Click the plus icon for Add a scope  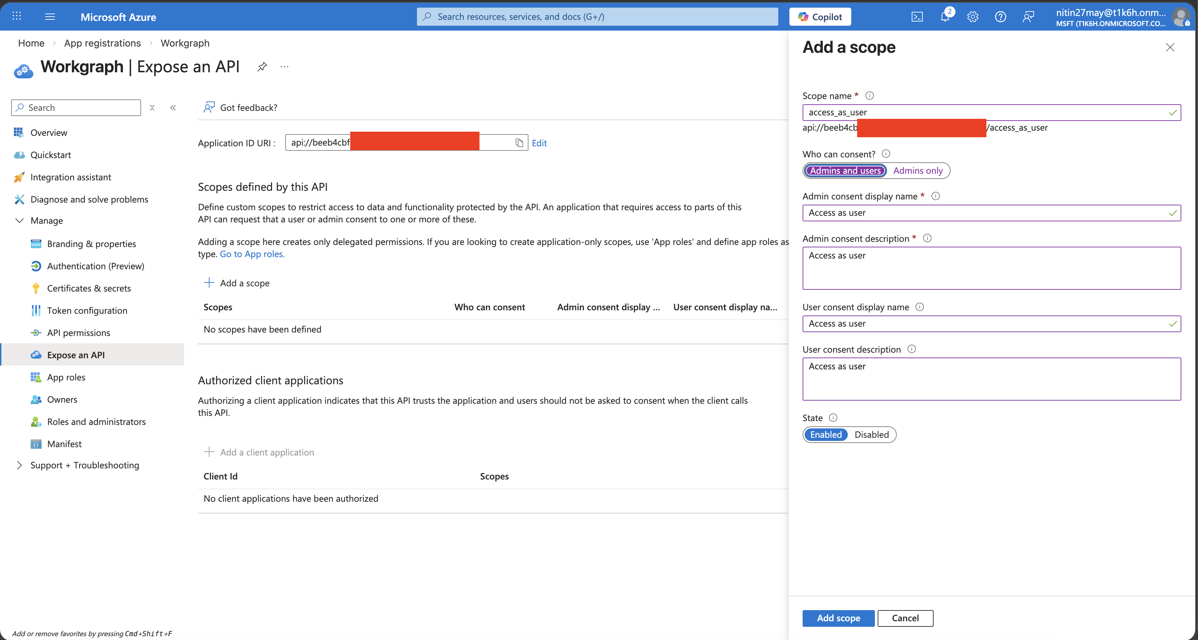[x=209, y=282]
